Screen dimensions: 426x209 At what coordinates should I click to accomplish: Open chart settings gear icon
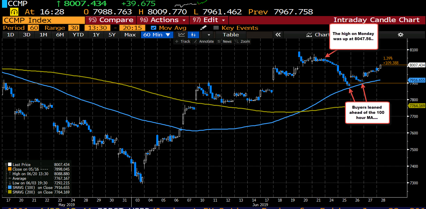pyautogui.click(x=400, y=35)
